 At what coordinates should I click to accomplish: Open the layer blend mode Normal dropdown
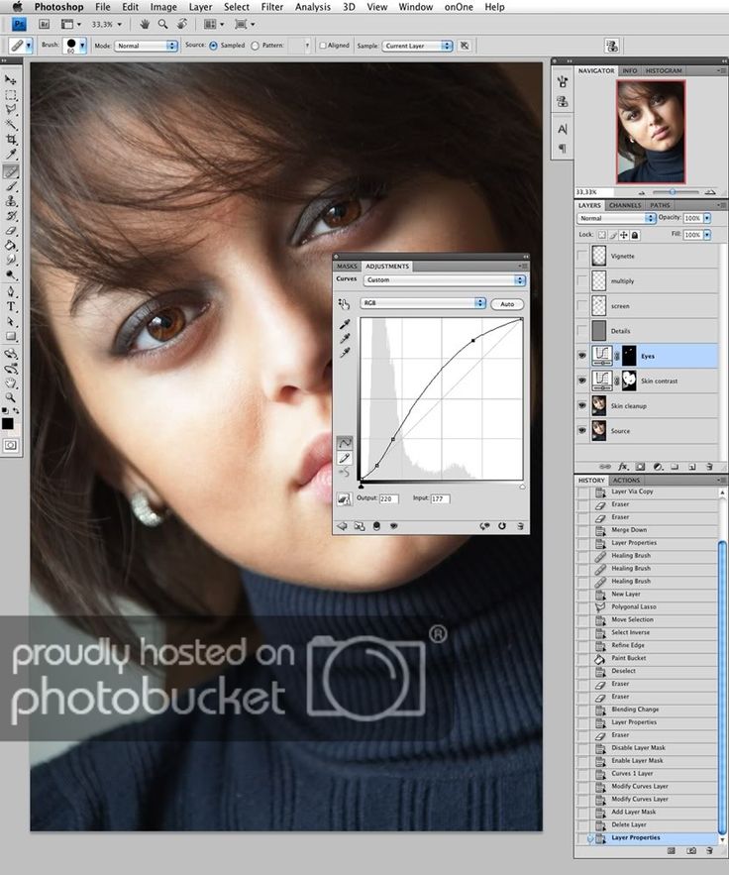pyautogui.click(x=616, y=218)
